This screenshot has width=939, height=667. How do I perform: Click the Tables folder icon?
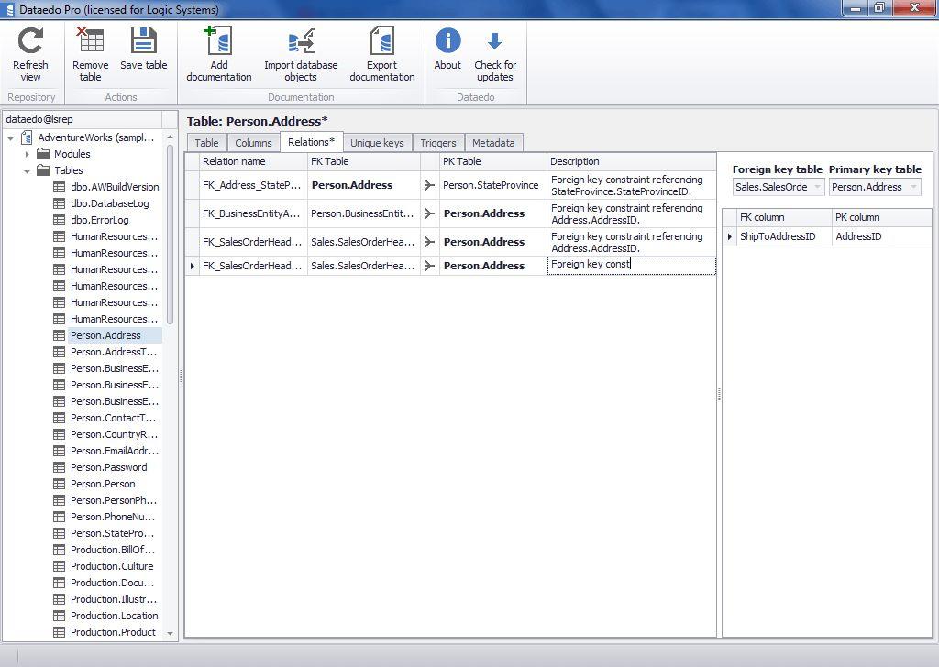click(43, 170)
